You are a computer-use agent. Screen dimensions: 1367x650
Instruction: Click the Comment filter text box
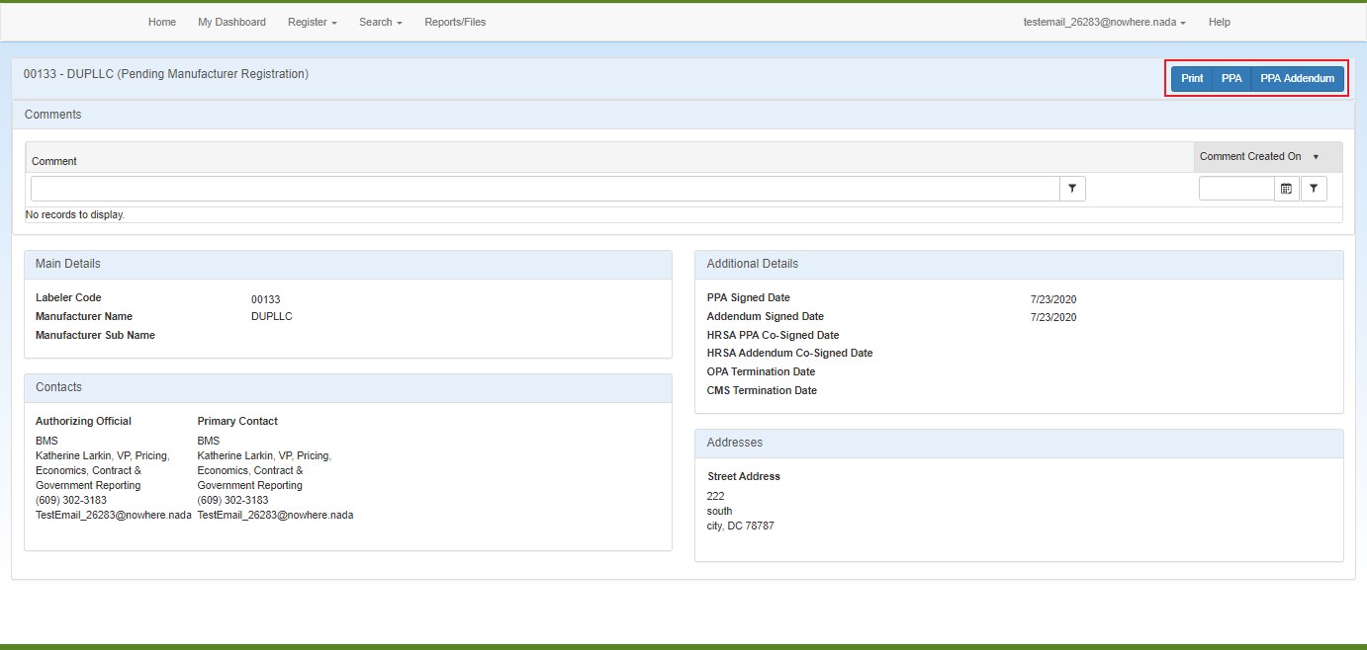(x=545, y=188)
